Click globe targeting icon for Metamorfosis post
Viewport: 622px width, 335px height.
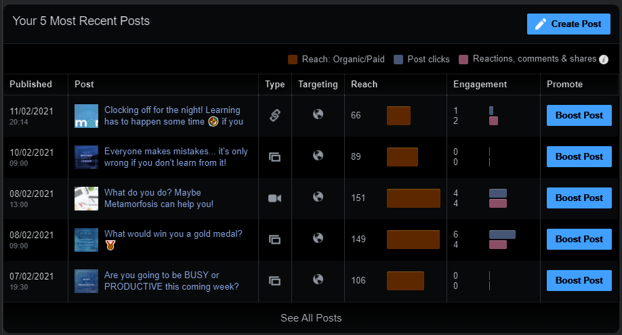(318, 197)
